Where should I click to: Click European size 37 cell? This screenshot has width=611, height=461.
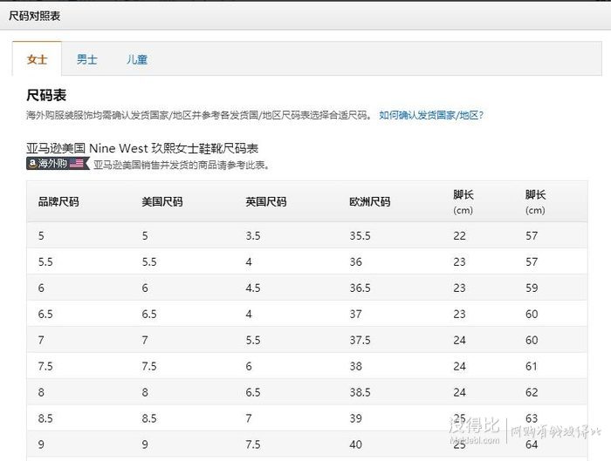[355, 314]
